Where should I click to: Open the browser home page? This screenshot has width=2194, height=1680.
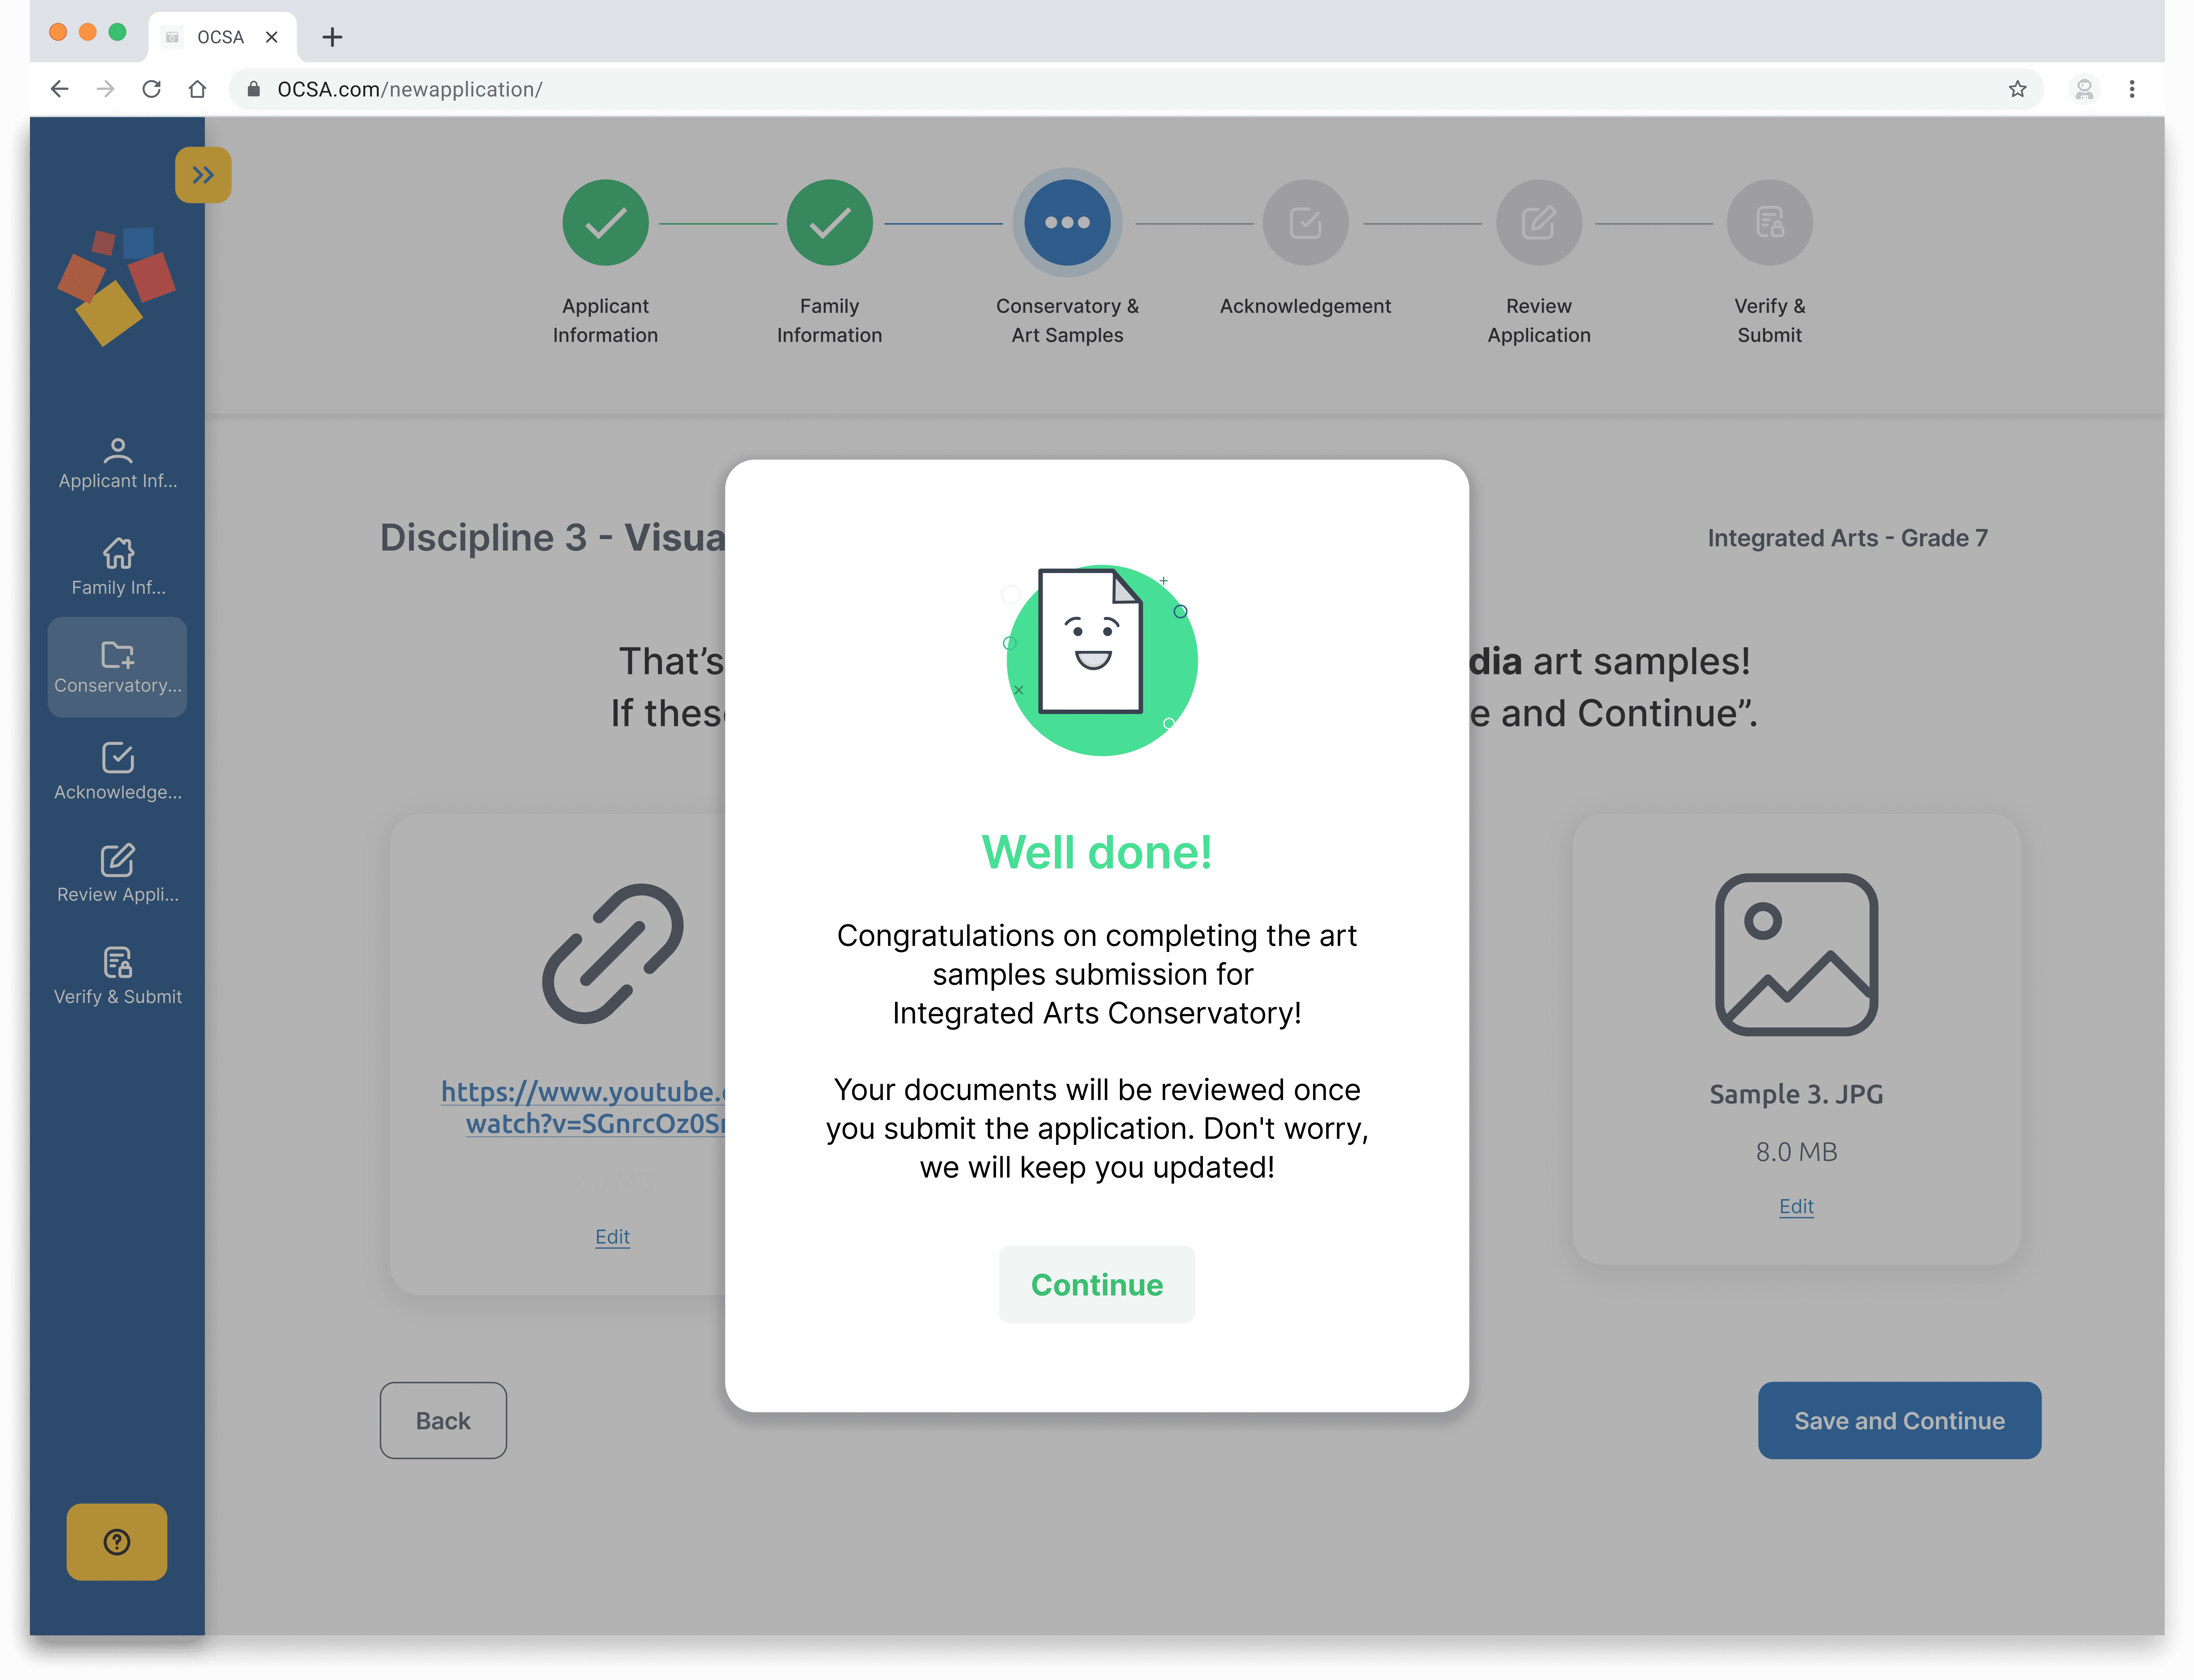click(x=198, y=89)
